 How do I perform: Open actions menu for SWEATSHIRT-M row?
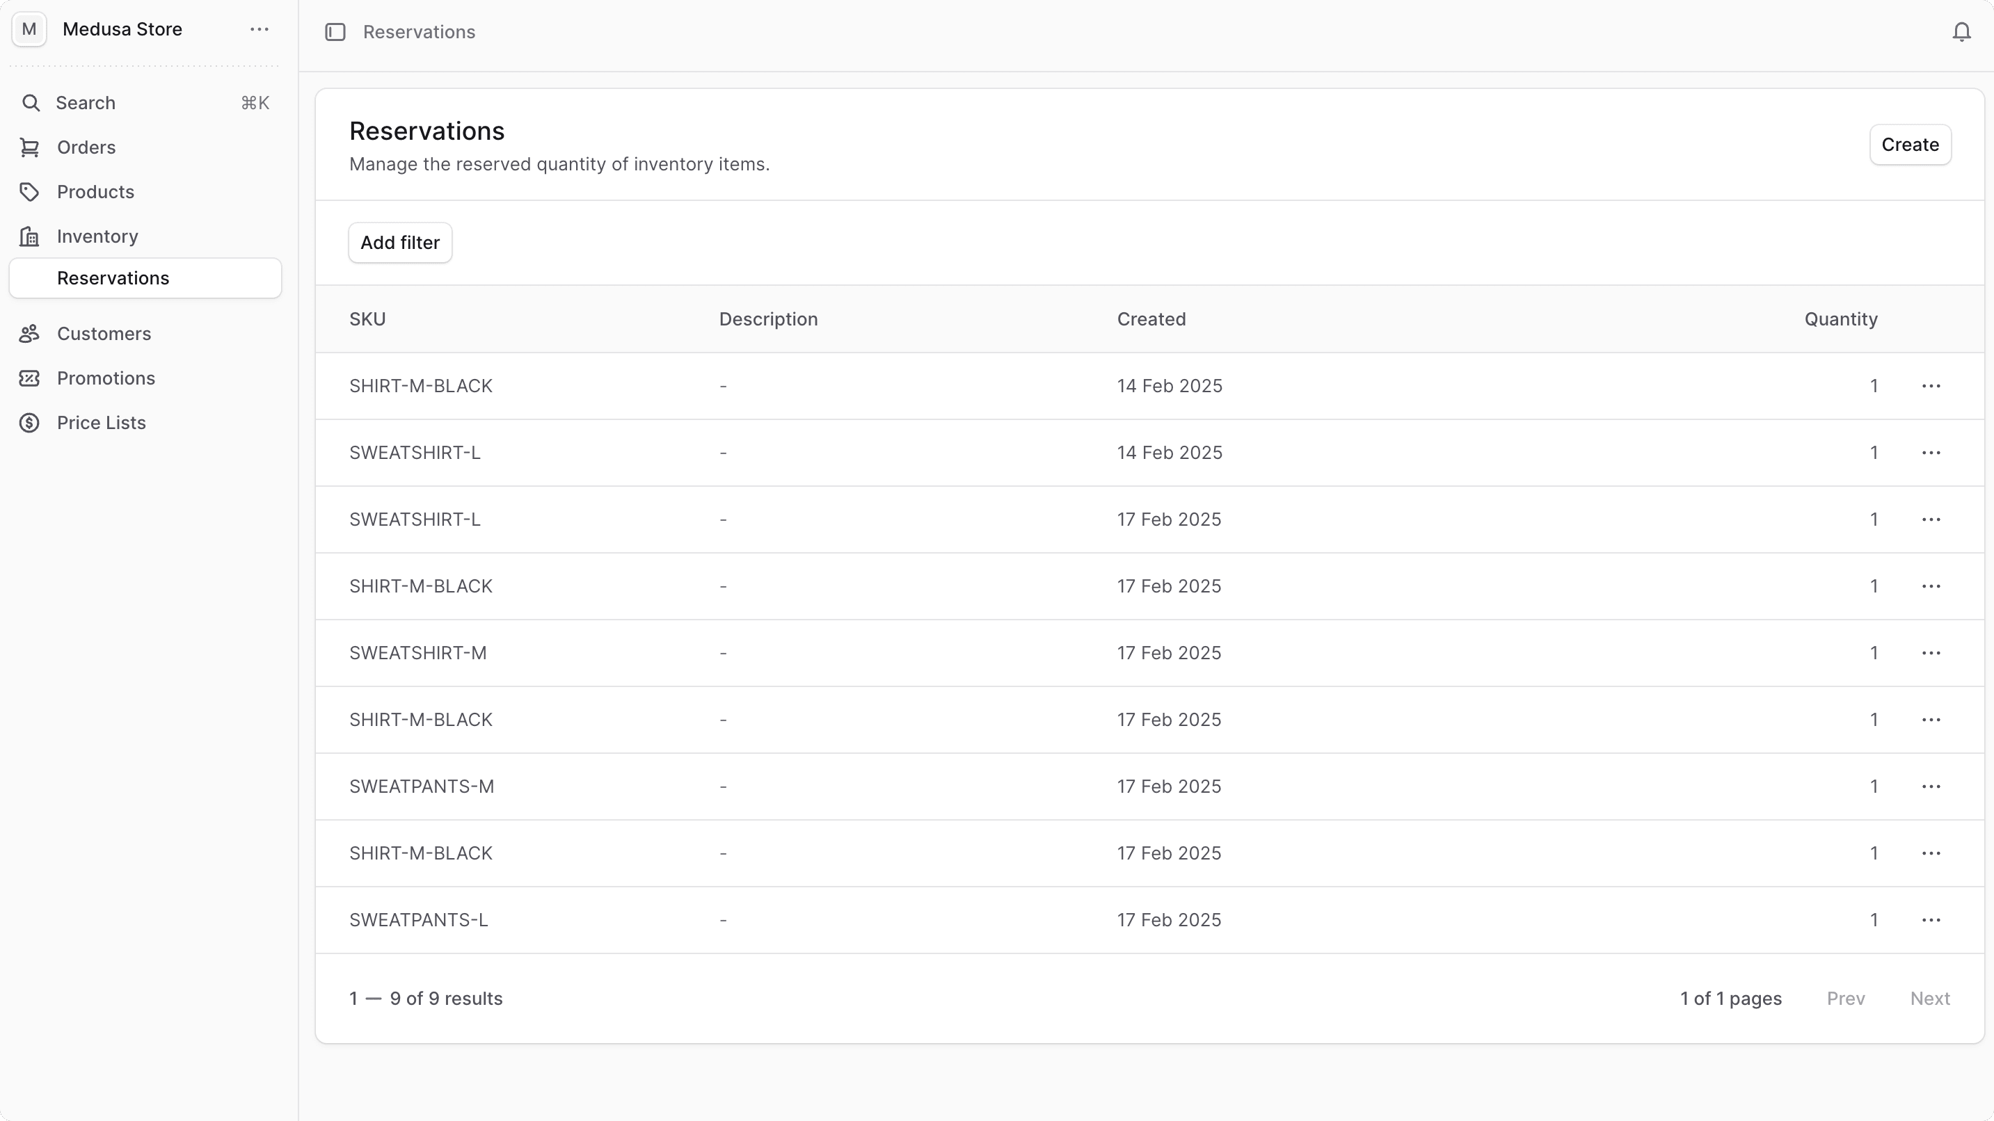[1931, 653]
